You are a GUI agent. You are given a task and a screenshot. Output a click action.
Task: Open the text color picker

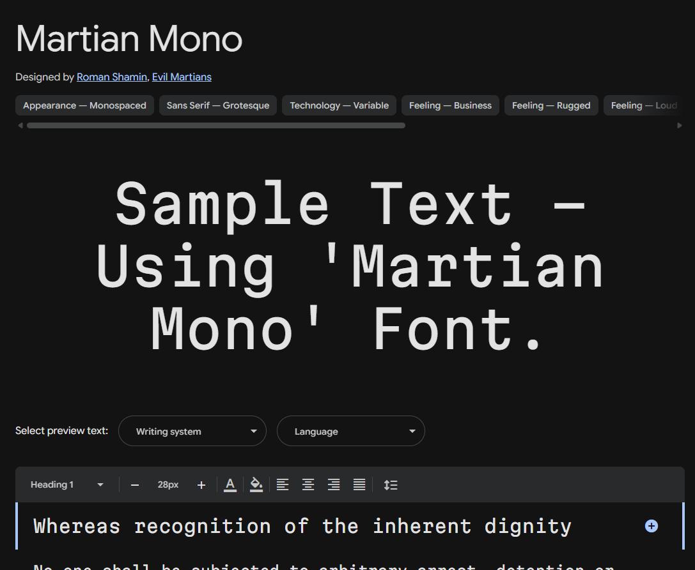point(230,485)
